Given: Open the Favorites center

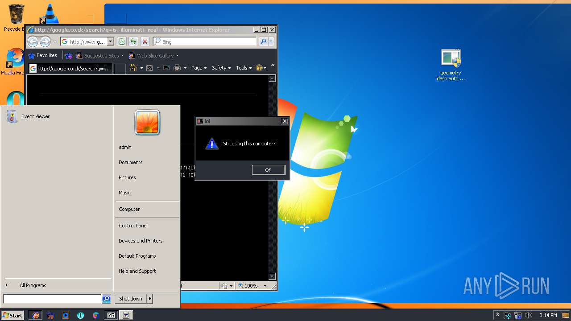Looking at the screenshot, I should click(x=43, y=56).
